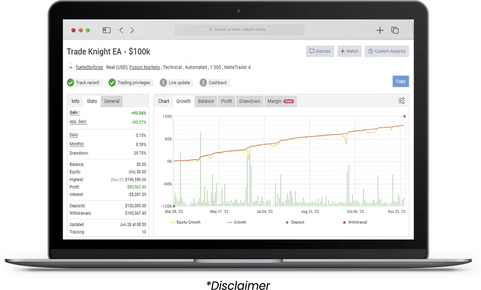This screenshot has width=481, height=290.
Task: Open the fueledbyforex profile link
Action: pos(89,67)
